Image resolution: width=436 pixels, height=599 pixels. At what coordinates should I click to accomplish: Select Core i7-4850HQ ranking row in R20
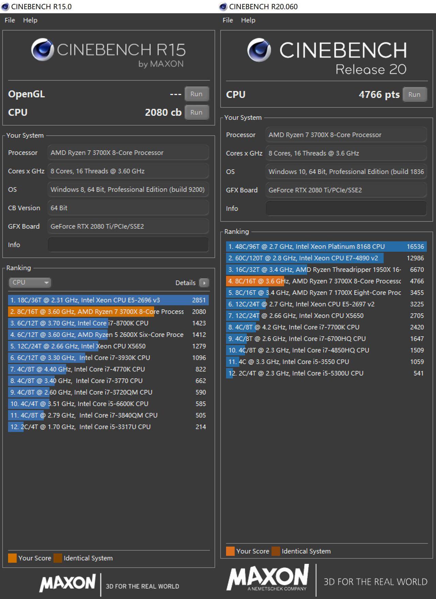[326, 350]
